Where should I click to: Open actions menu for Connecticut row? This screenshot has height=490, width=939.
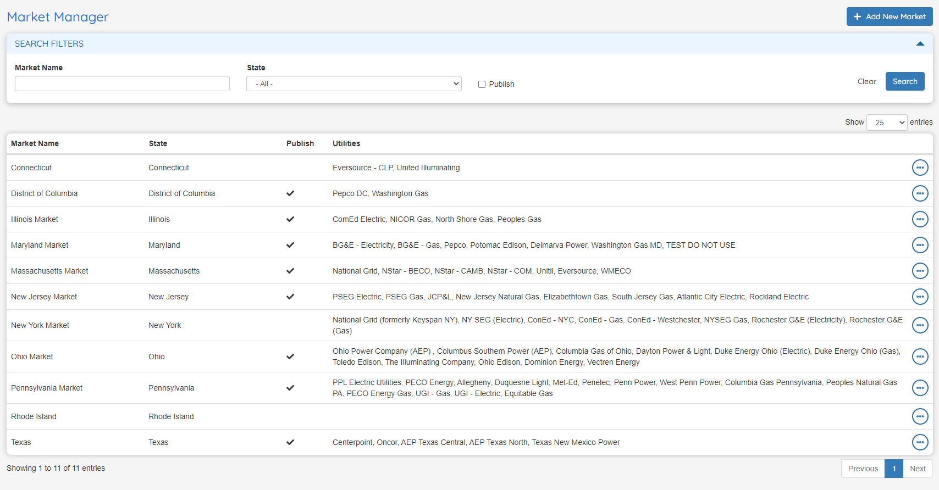pos(920,168)
